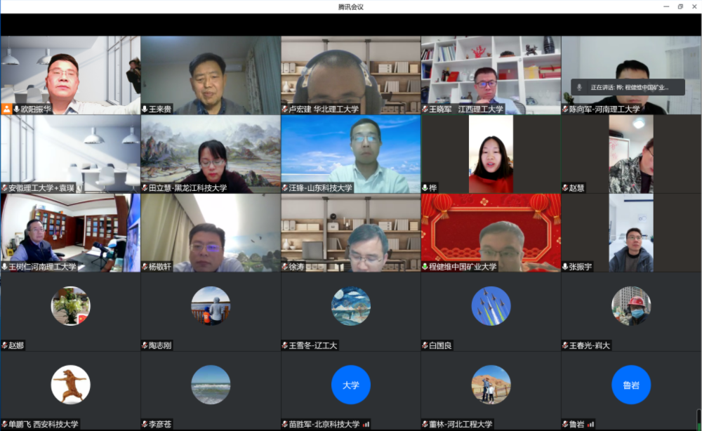
Task: Click the microphone icon in the 正在讲话 indicator
Action: tap(579, 87)
